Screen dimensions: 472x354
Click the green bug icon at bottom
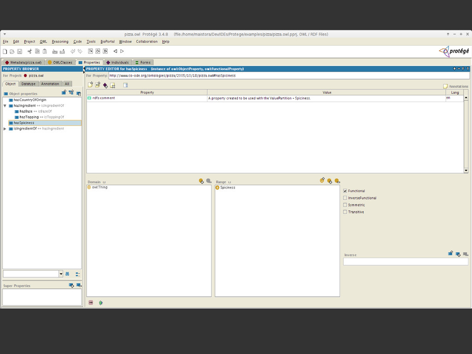(x=101, y=303)
